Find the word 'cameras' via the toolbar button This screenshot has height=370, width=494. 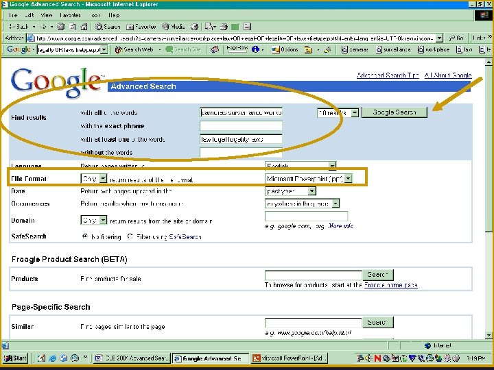[x=355, y=49]
